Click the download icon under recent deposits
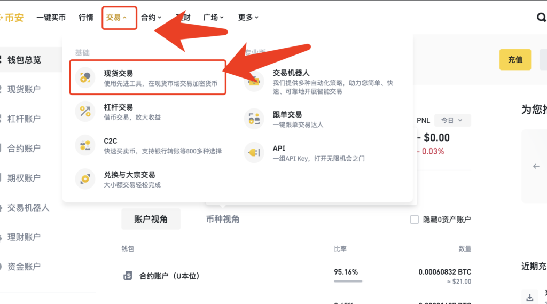The width and height of the screenshot is (547, 304). pos(530,298)
